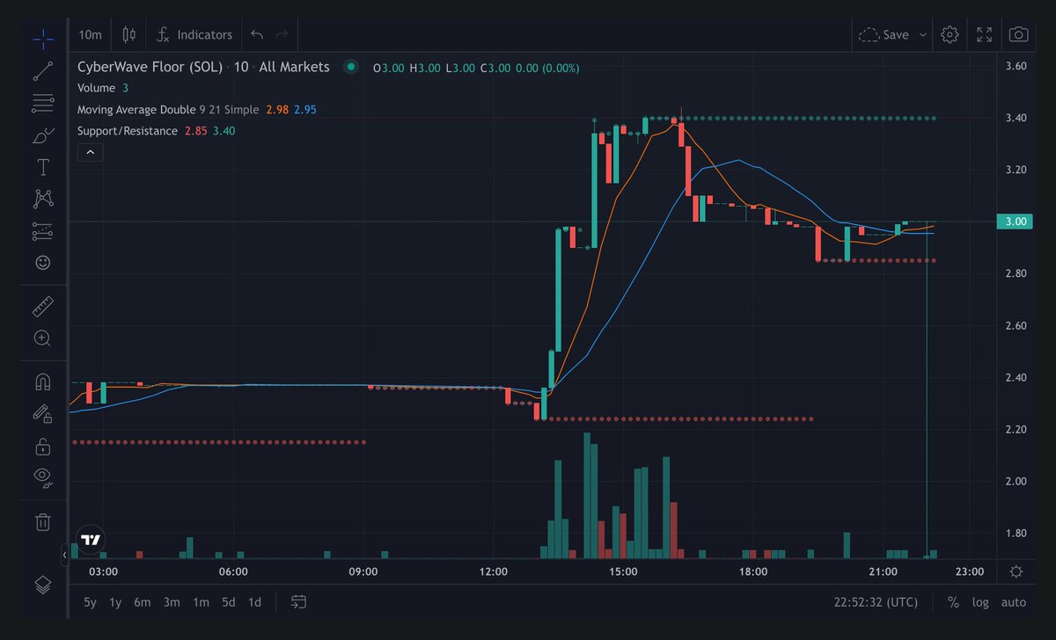Select the brush drawing tool
Viewport: 1056px width, 640px height.
click(x=42, y=135)
